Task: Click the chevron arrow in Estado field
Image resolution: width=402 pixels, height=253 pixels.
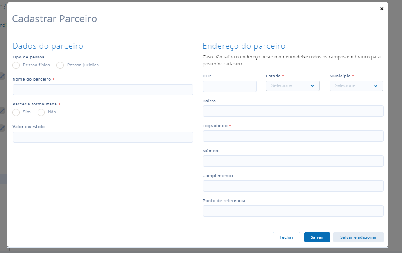Action: 312,86
